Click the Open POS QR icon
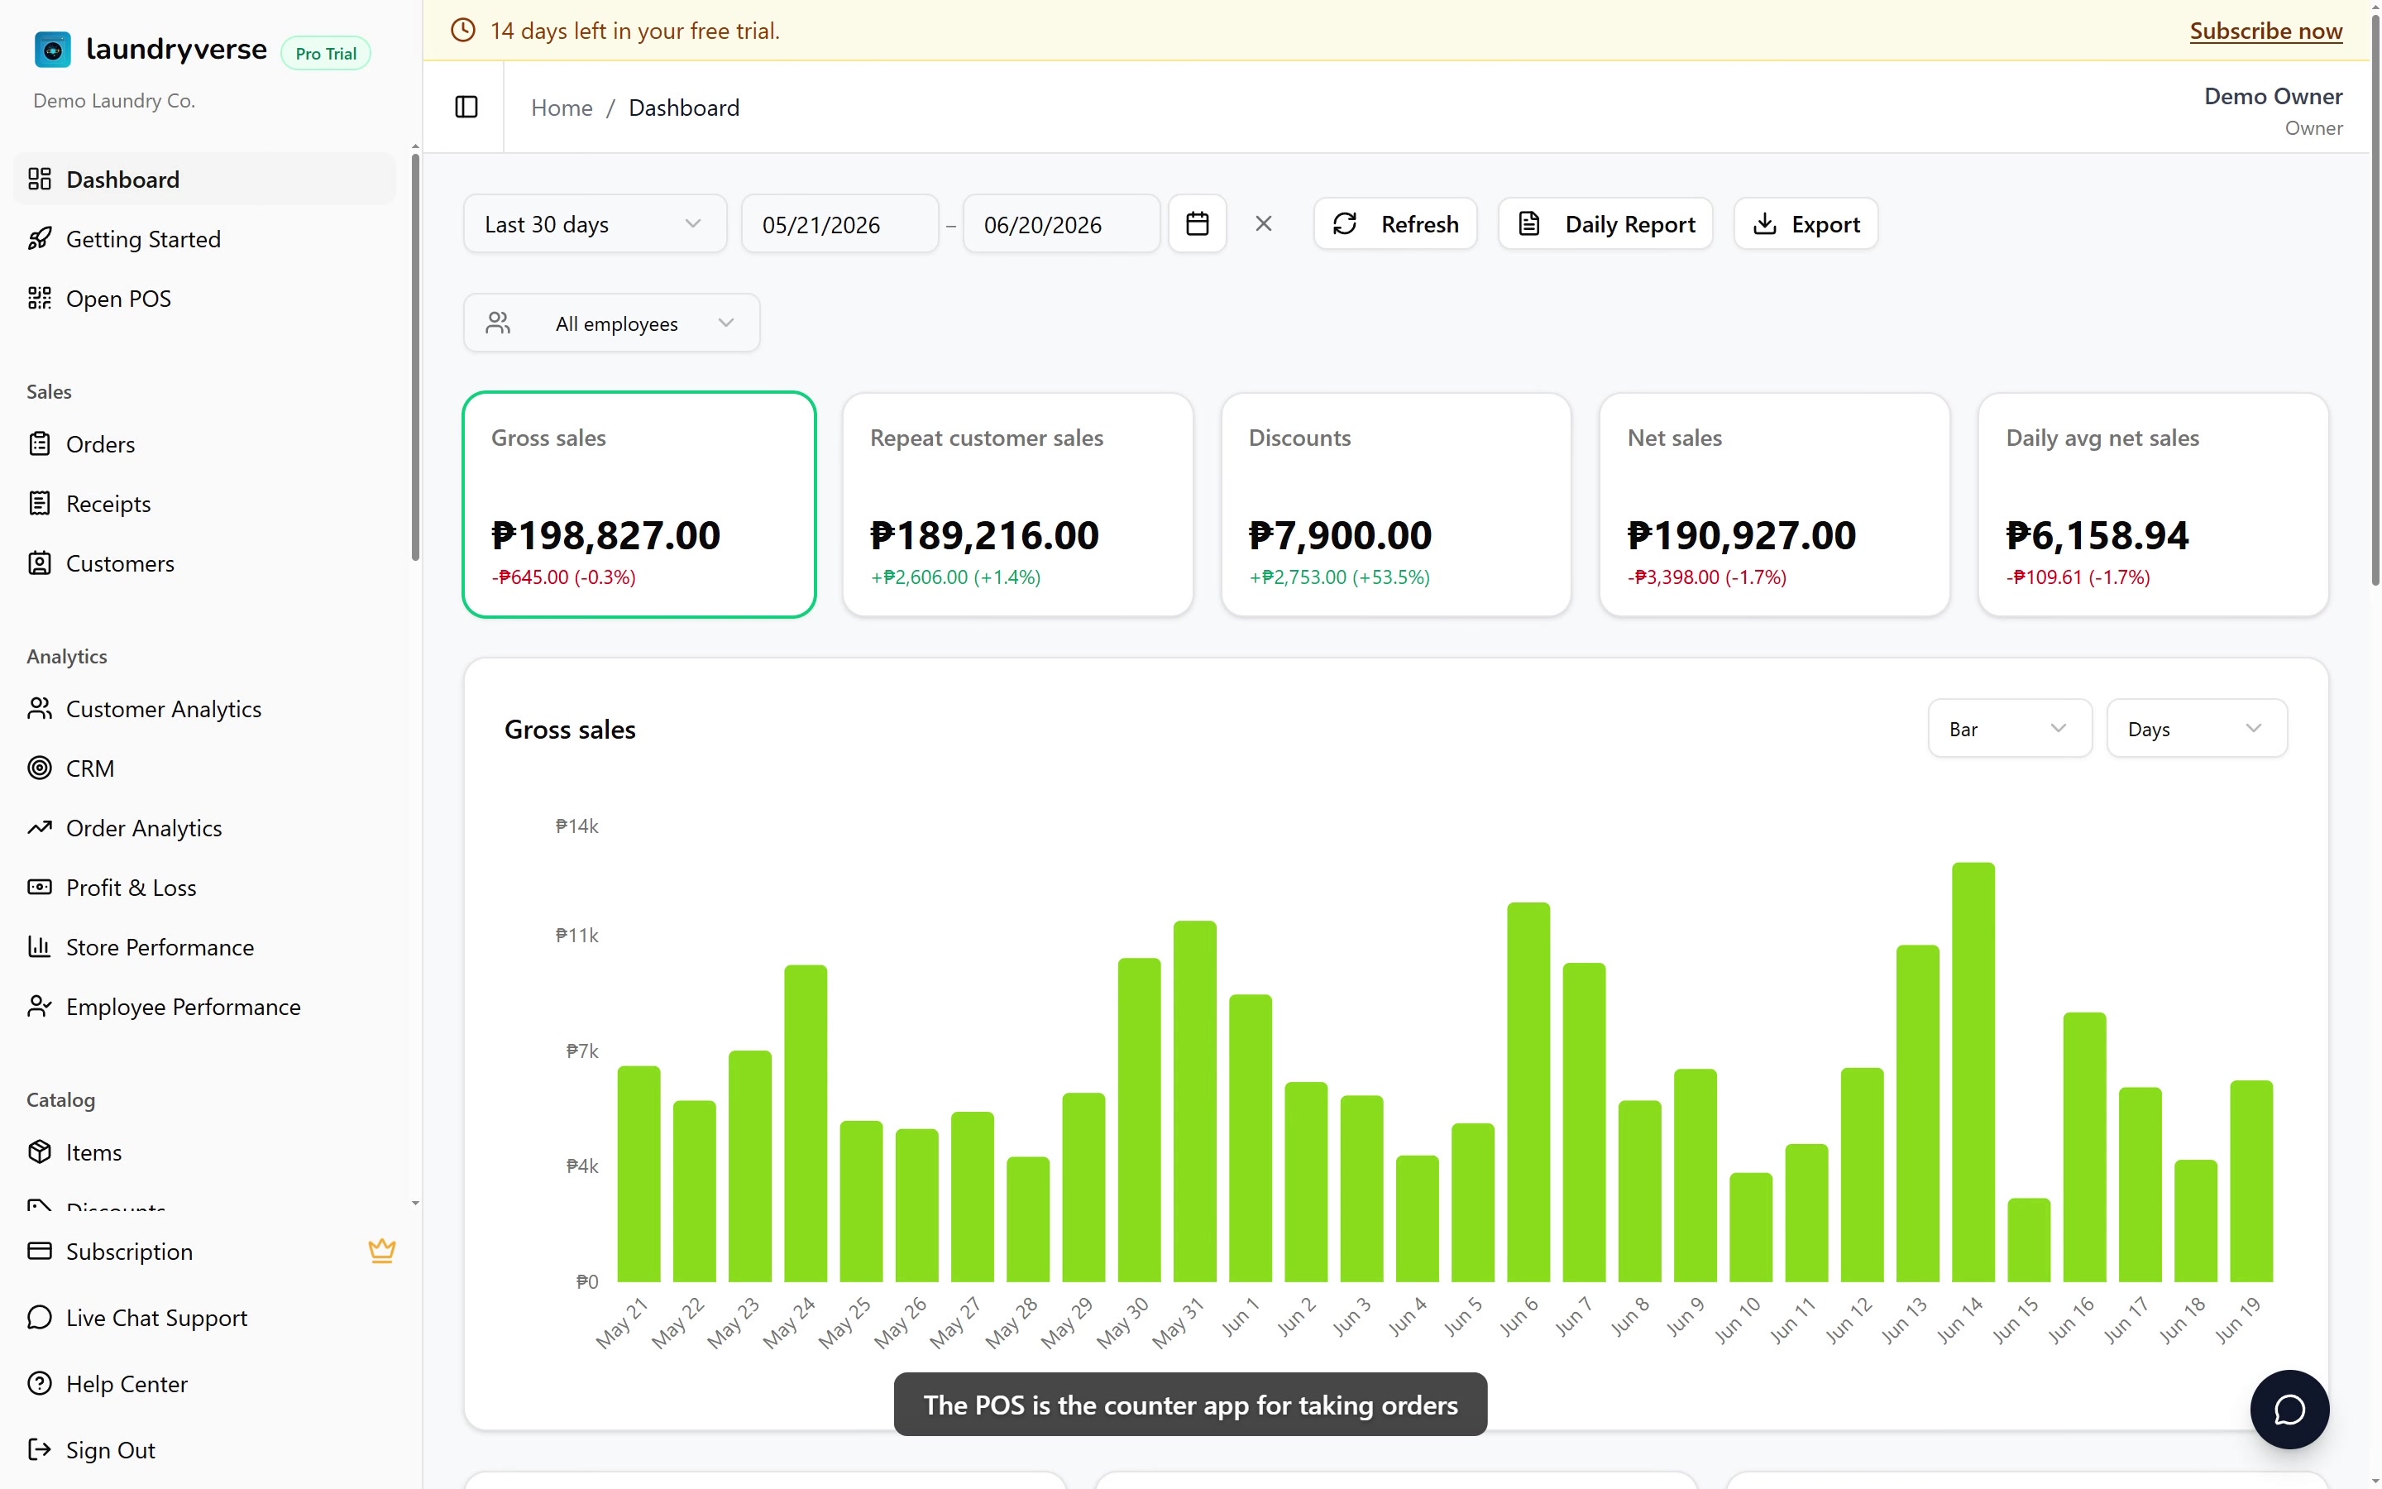The image size is (2382, 1489). (40, 299)
